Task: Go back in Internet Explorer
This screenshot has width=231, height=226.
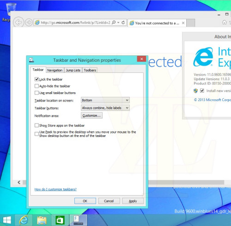Action: [18, 23]
